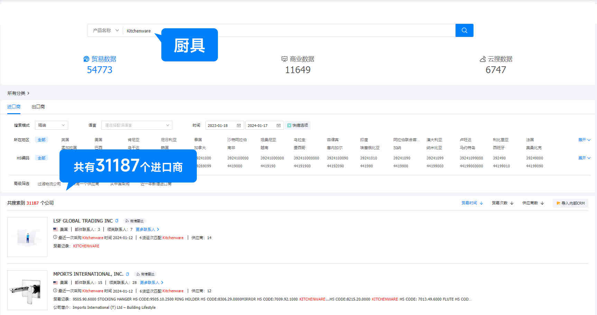Open LSF GLOBAL TRADING INC company link
Image resolution: width=597 pixels, height=315 pixels.
click(83, 221)
